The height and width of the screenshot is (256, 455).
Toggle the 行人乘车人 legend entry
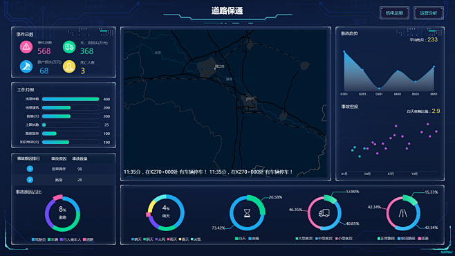click(70, 240)
